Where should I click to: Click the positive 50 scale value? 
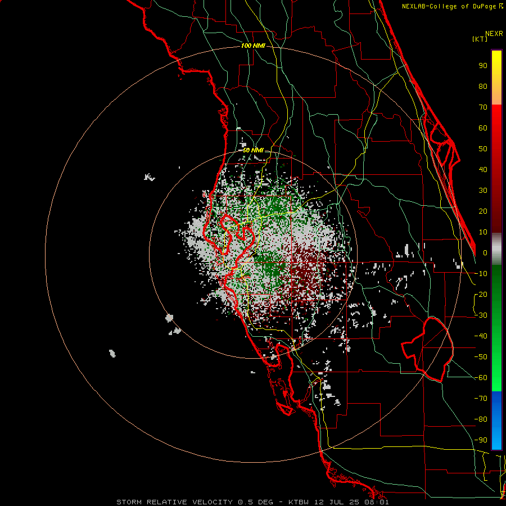(x=483, y=149)
